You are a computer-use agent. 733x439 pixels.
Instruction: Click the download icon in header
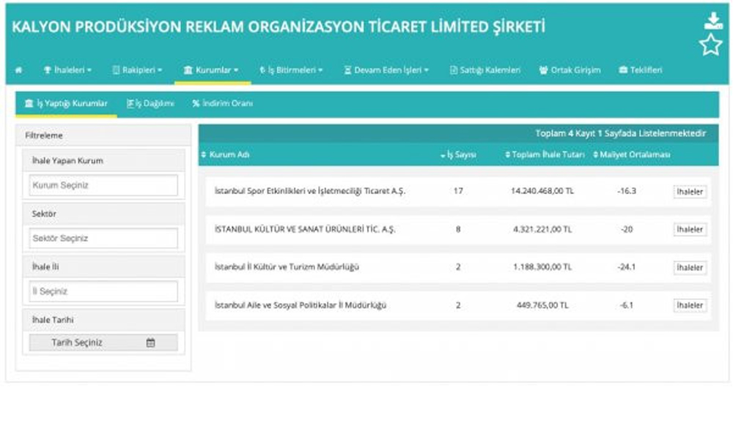click(x=712, y=20)
